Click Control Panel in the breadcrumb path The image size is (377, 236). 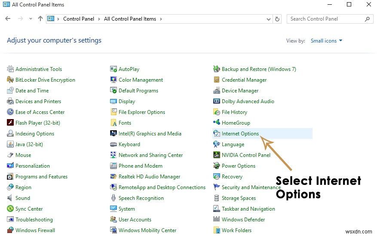[x=78, y=19]
